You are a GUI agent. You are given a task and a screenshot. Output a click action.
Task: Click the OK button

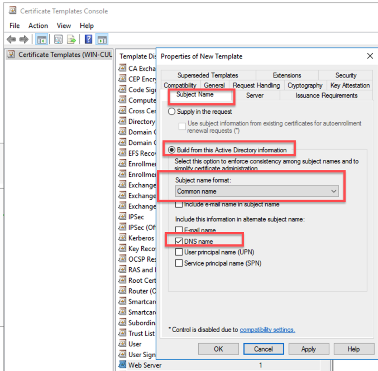[x=218, y=349]
